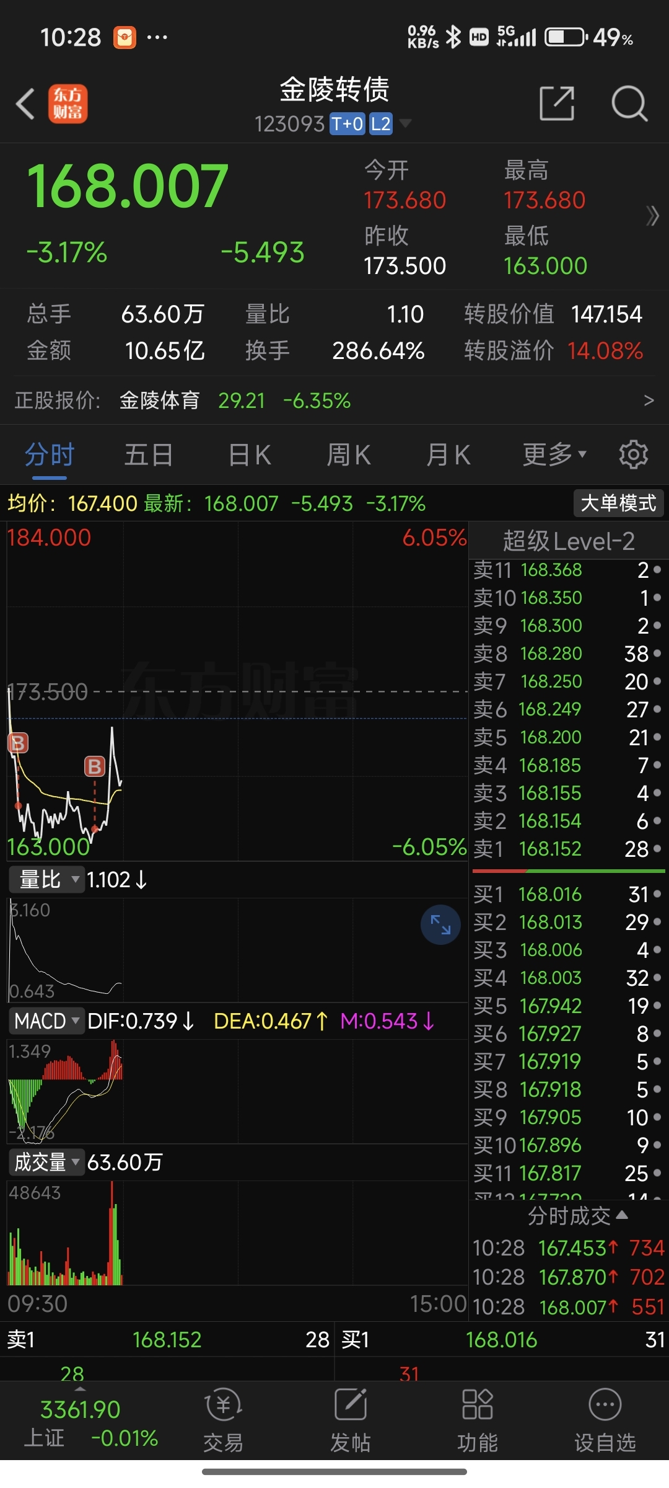Tap bottom 买1 168.016 quote bar
The image size is (669, 1488).
[502, 1340]
